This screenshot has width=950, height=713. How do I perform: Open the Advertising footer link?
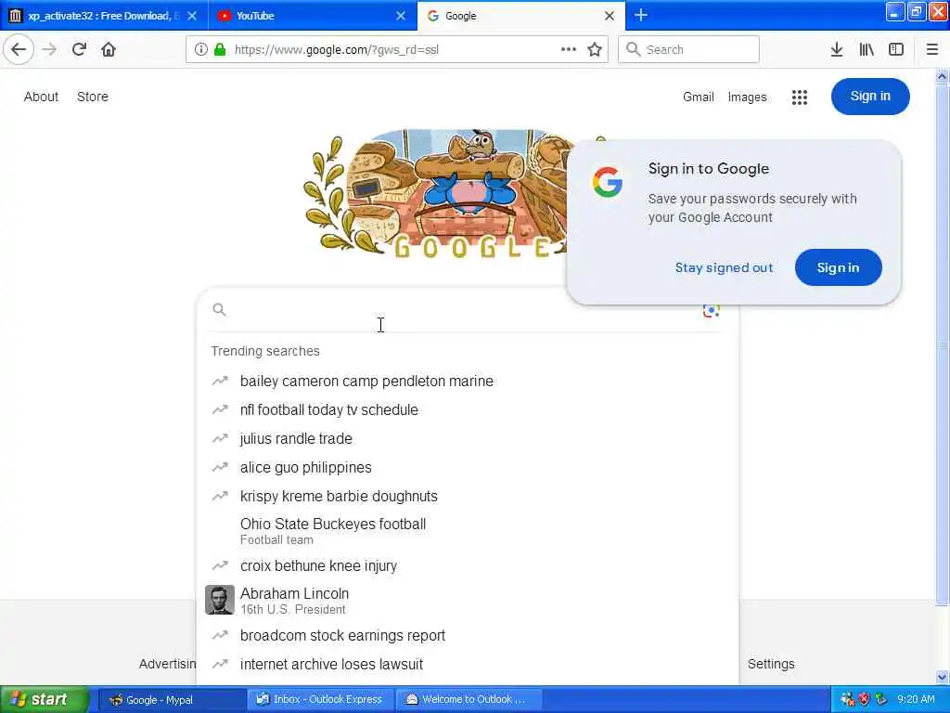click(167, 664)
